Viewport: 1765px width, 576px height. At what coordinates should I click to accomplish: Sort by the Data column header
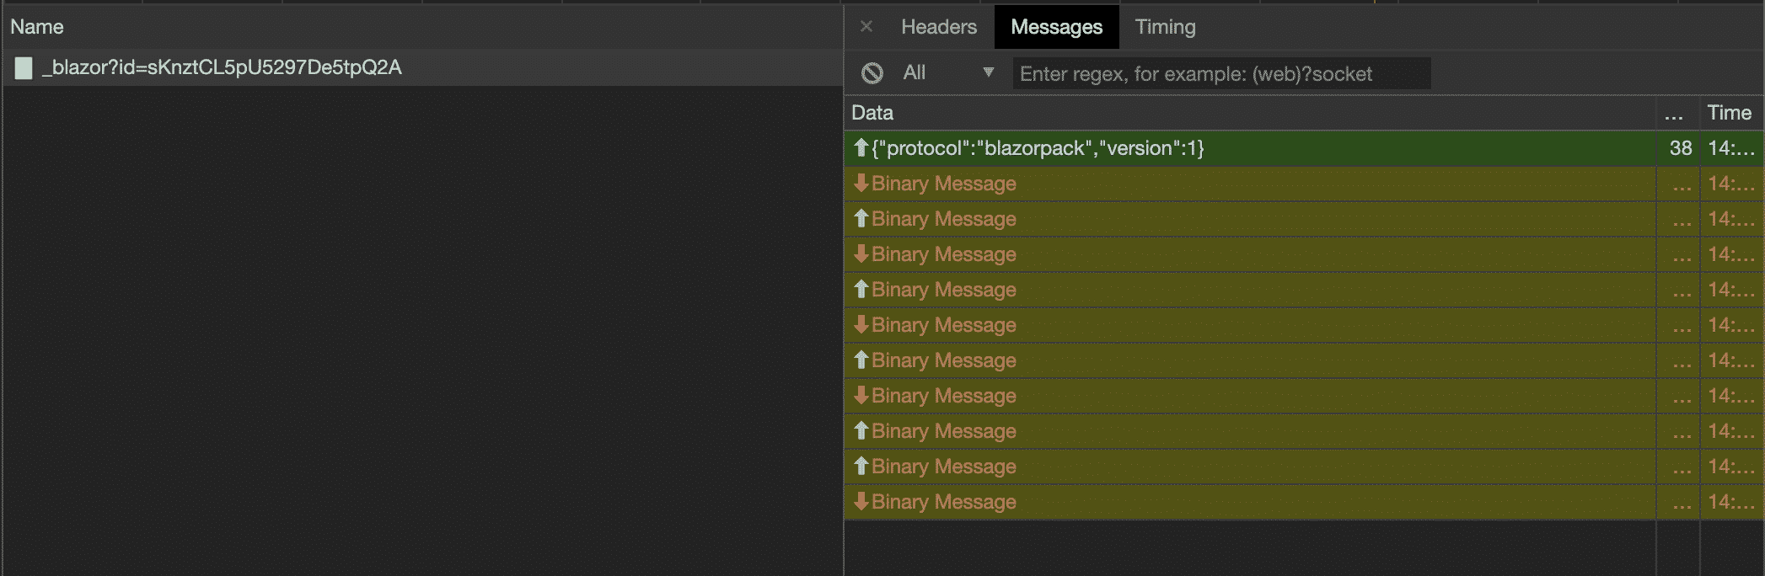point(872,113)
